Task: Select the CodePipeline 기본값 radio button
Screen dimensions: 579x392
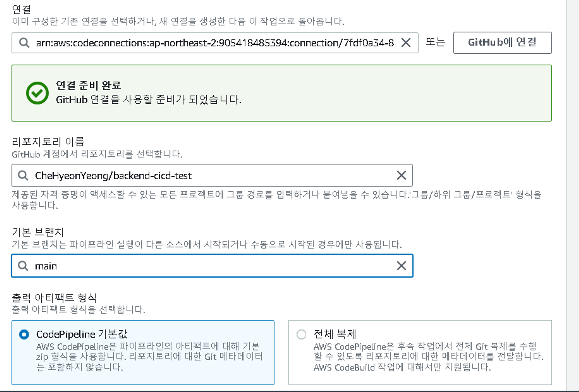Action: (x=24, y=334)
